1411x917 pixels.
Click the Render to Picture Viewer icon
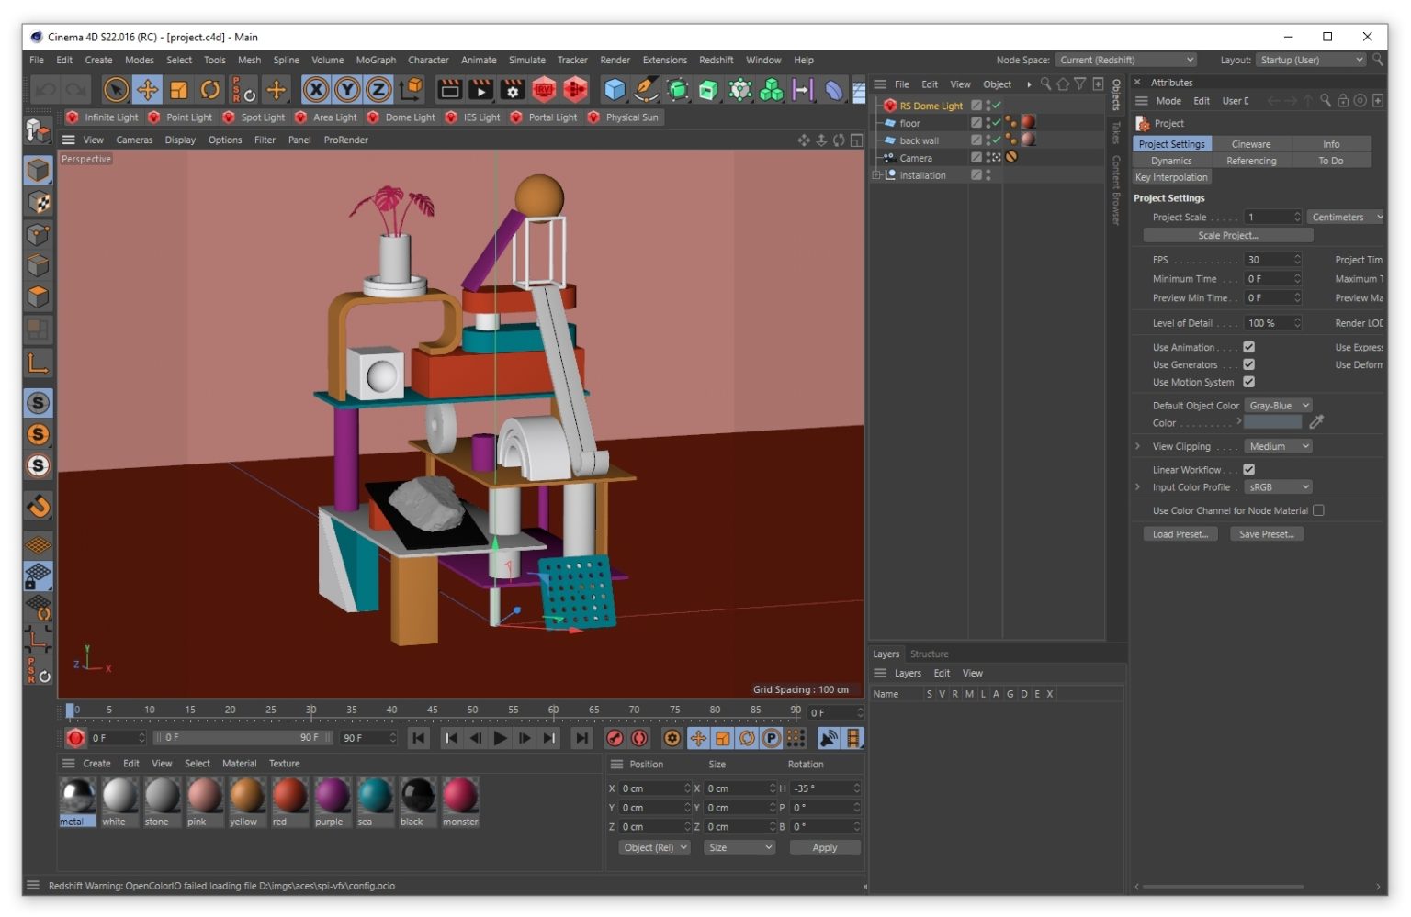coord(480,89)
